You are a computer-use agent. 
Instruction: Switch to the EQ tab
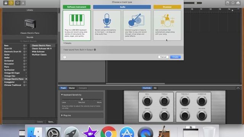(x=155, y=88)
